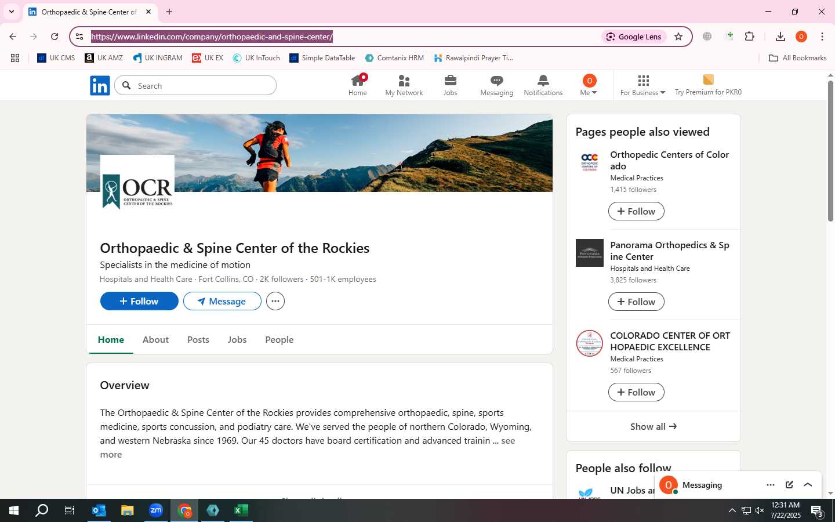Click Show all pages people viewed
Image resolution: width=835 pixels, height=522 pixels.
pos(654,426)
